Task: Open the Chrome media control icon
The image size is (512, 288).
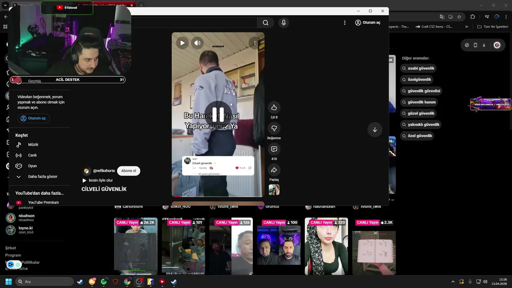Action: (x=487, y=17)
